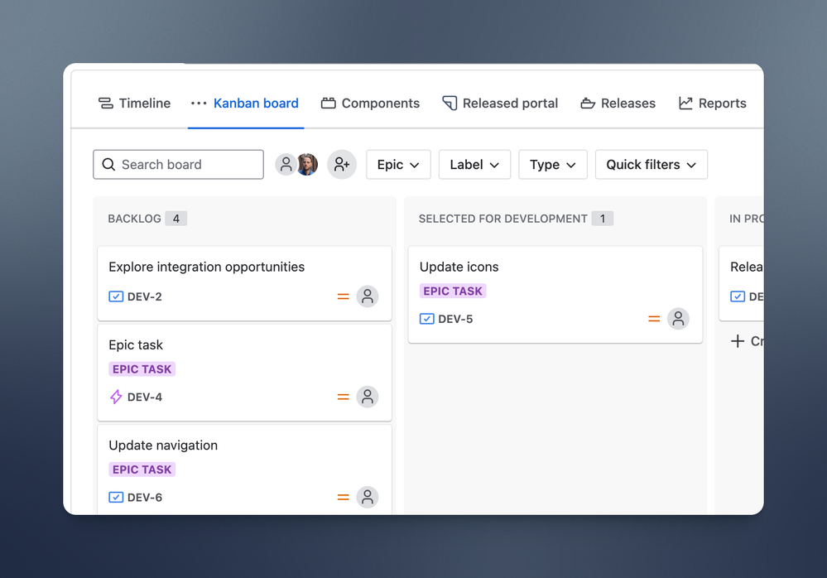The height and width of the screenshot is (578, 827).
Task: Click the assignee avatar on DEV-5
Action: click(x=678, y=319)
